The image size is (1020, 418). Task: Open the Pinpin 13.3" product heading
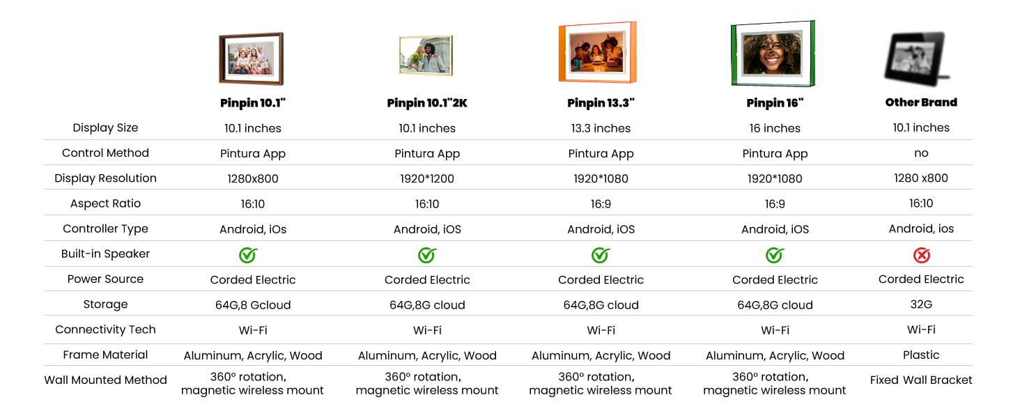[x=601, y=103]
